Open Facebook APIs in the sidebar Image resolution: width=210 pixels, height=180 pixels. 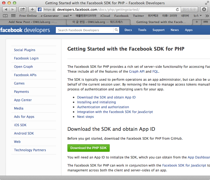[x=25, y=75]
